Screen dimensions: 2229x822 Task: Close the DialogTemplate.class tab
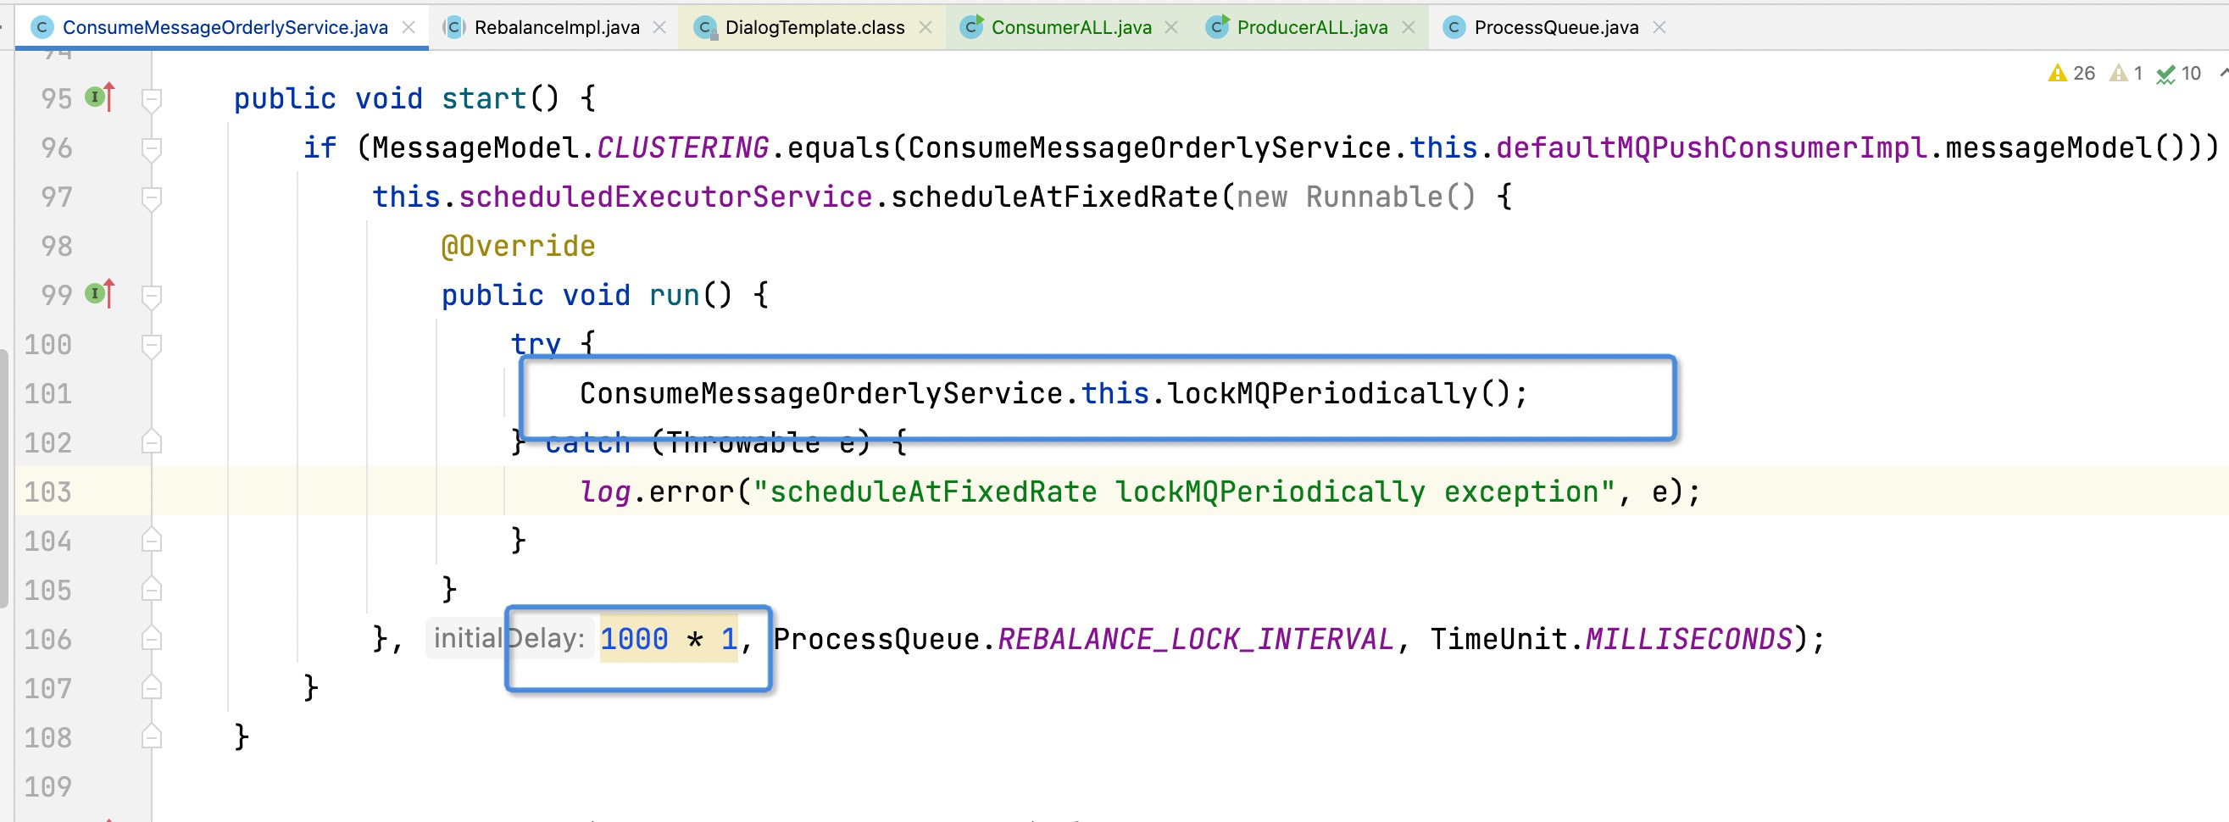pos(925,27)
